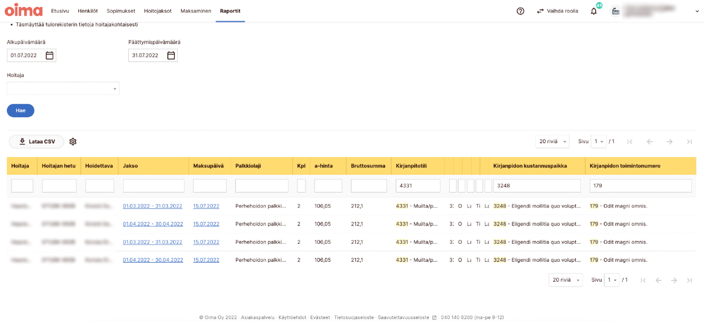Open top Sivu page number dropdown

click(x=599, y=141)
